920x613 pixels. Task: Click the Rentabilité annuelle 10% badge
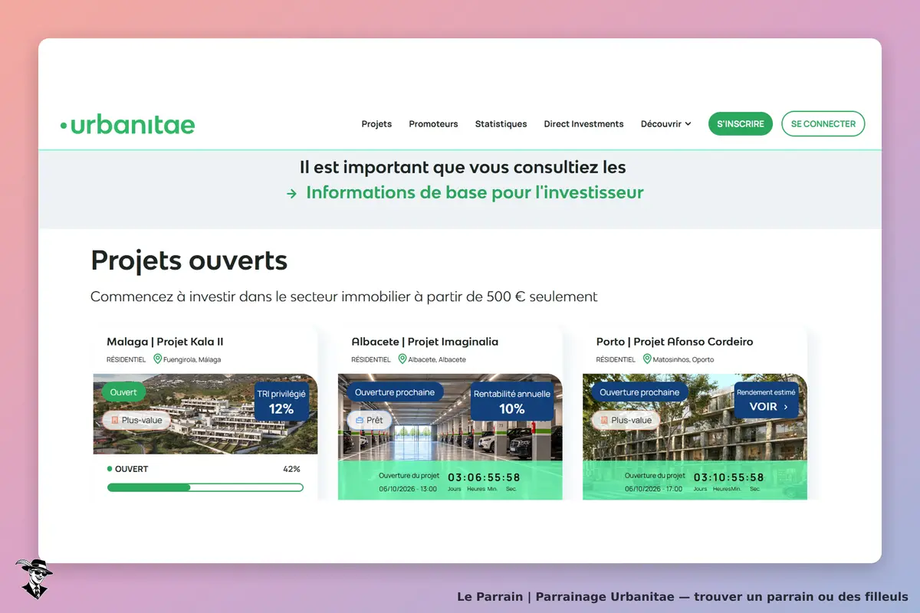(512, 402)
